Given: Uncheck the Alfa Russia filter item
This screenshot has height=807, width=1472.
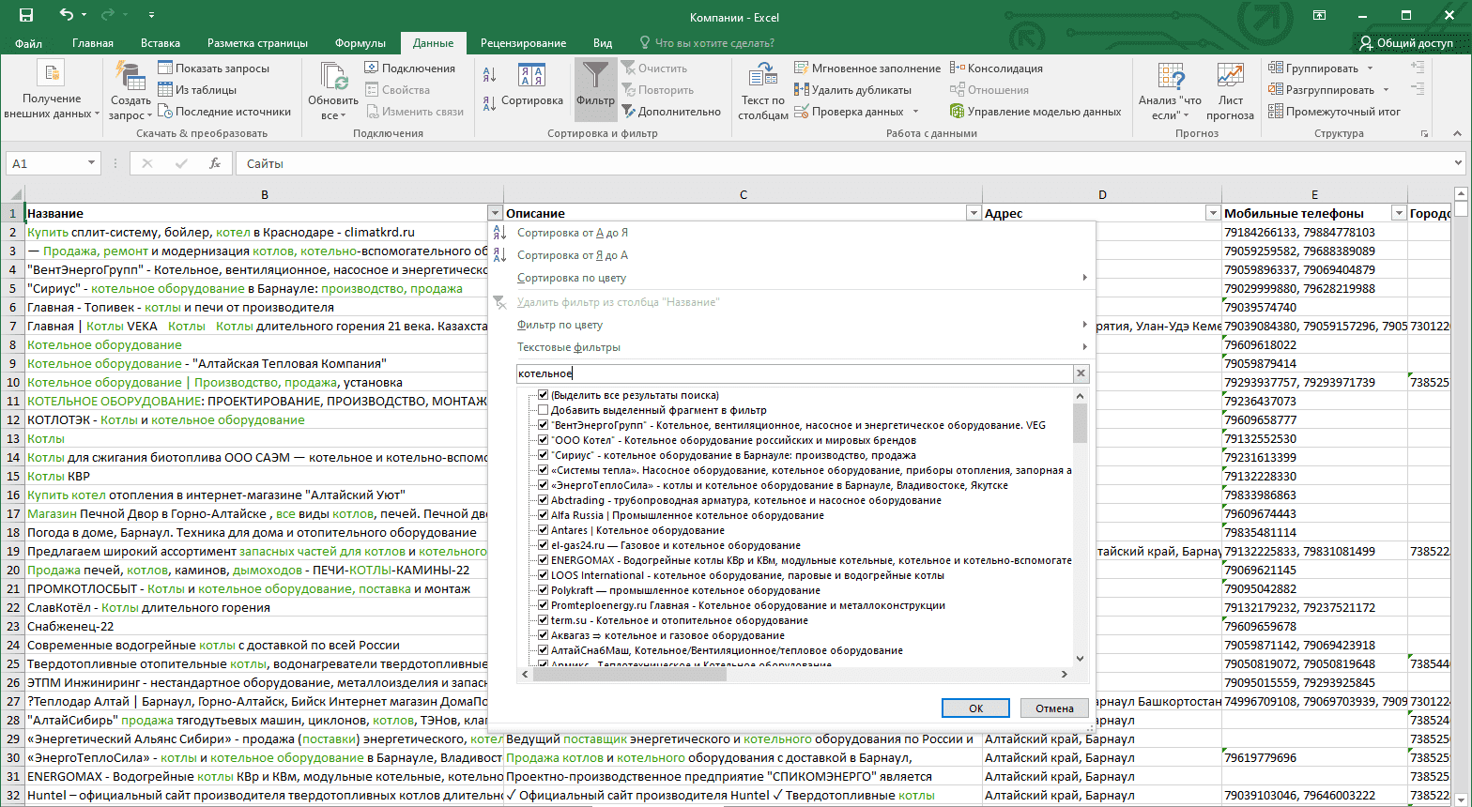Looking at the screenshot, I should (x=544, y=515).
